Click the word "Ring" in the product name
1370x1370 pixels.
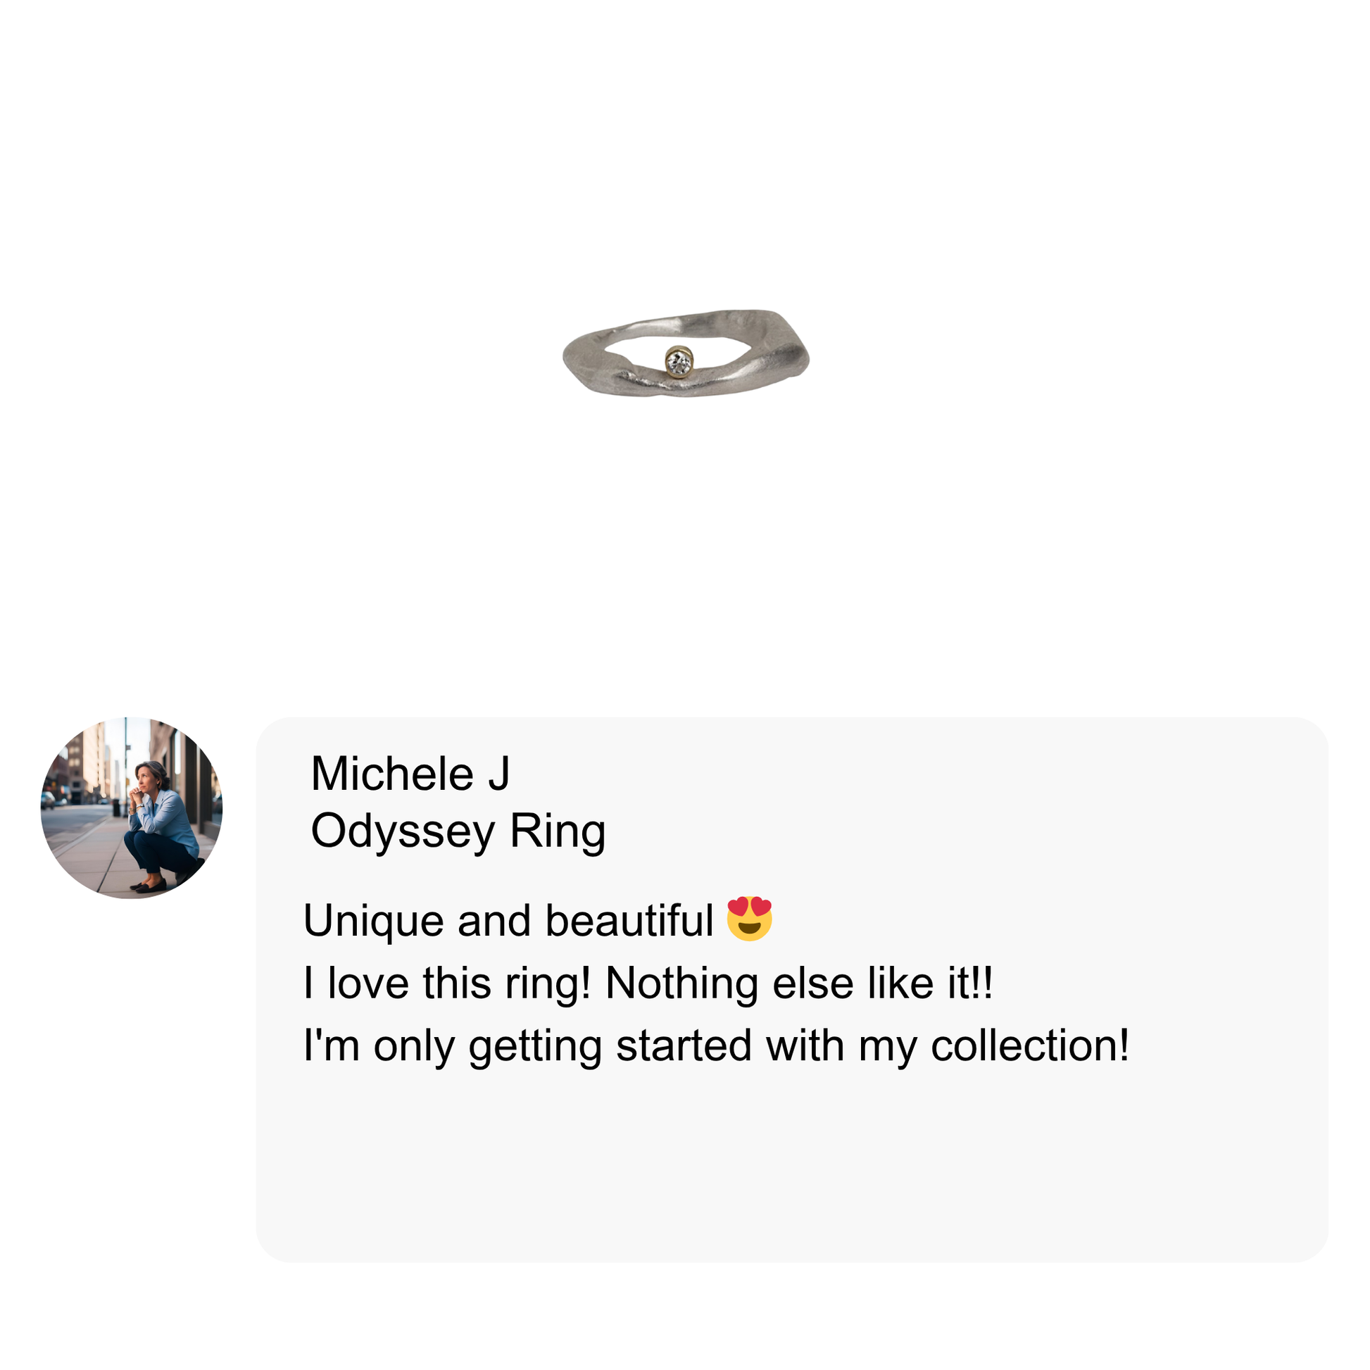tap(558, 831)
